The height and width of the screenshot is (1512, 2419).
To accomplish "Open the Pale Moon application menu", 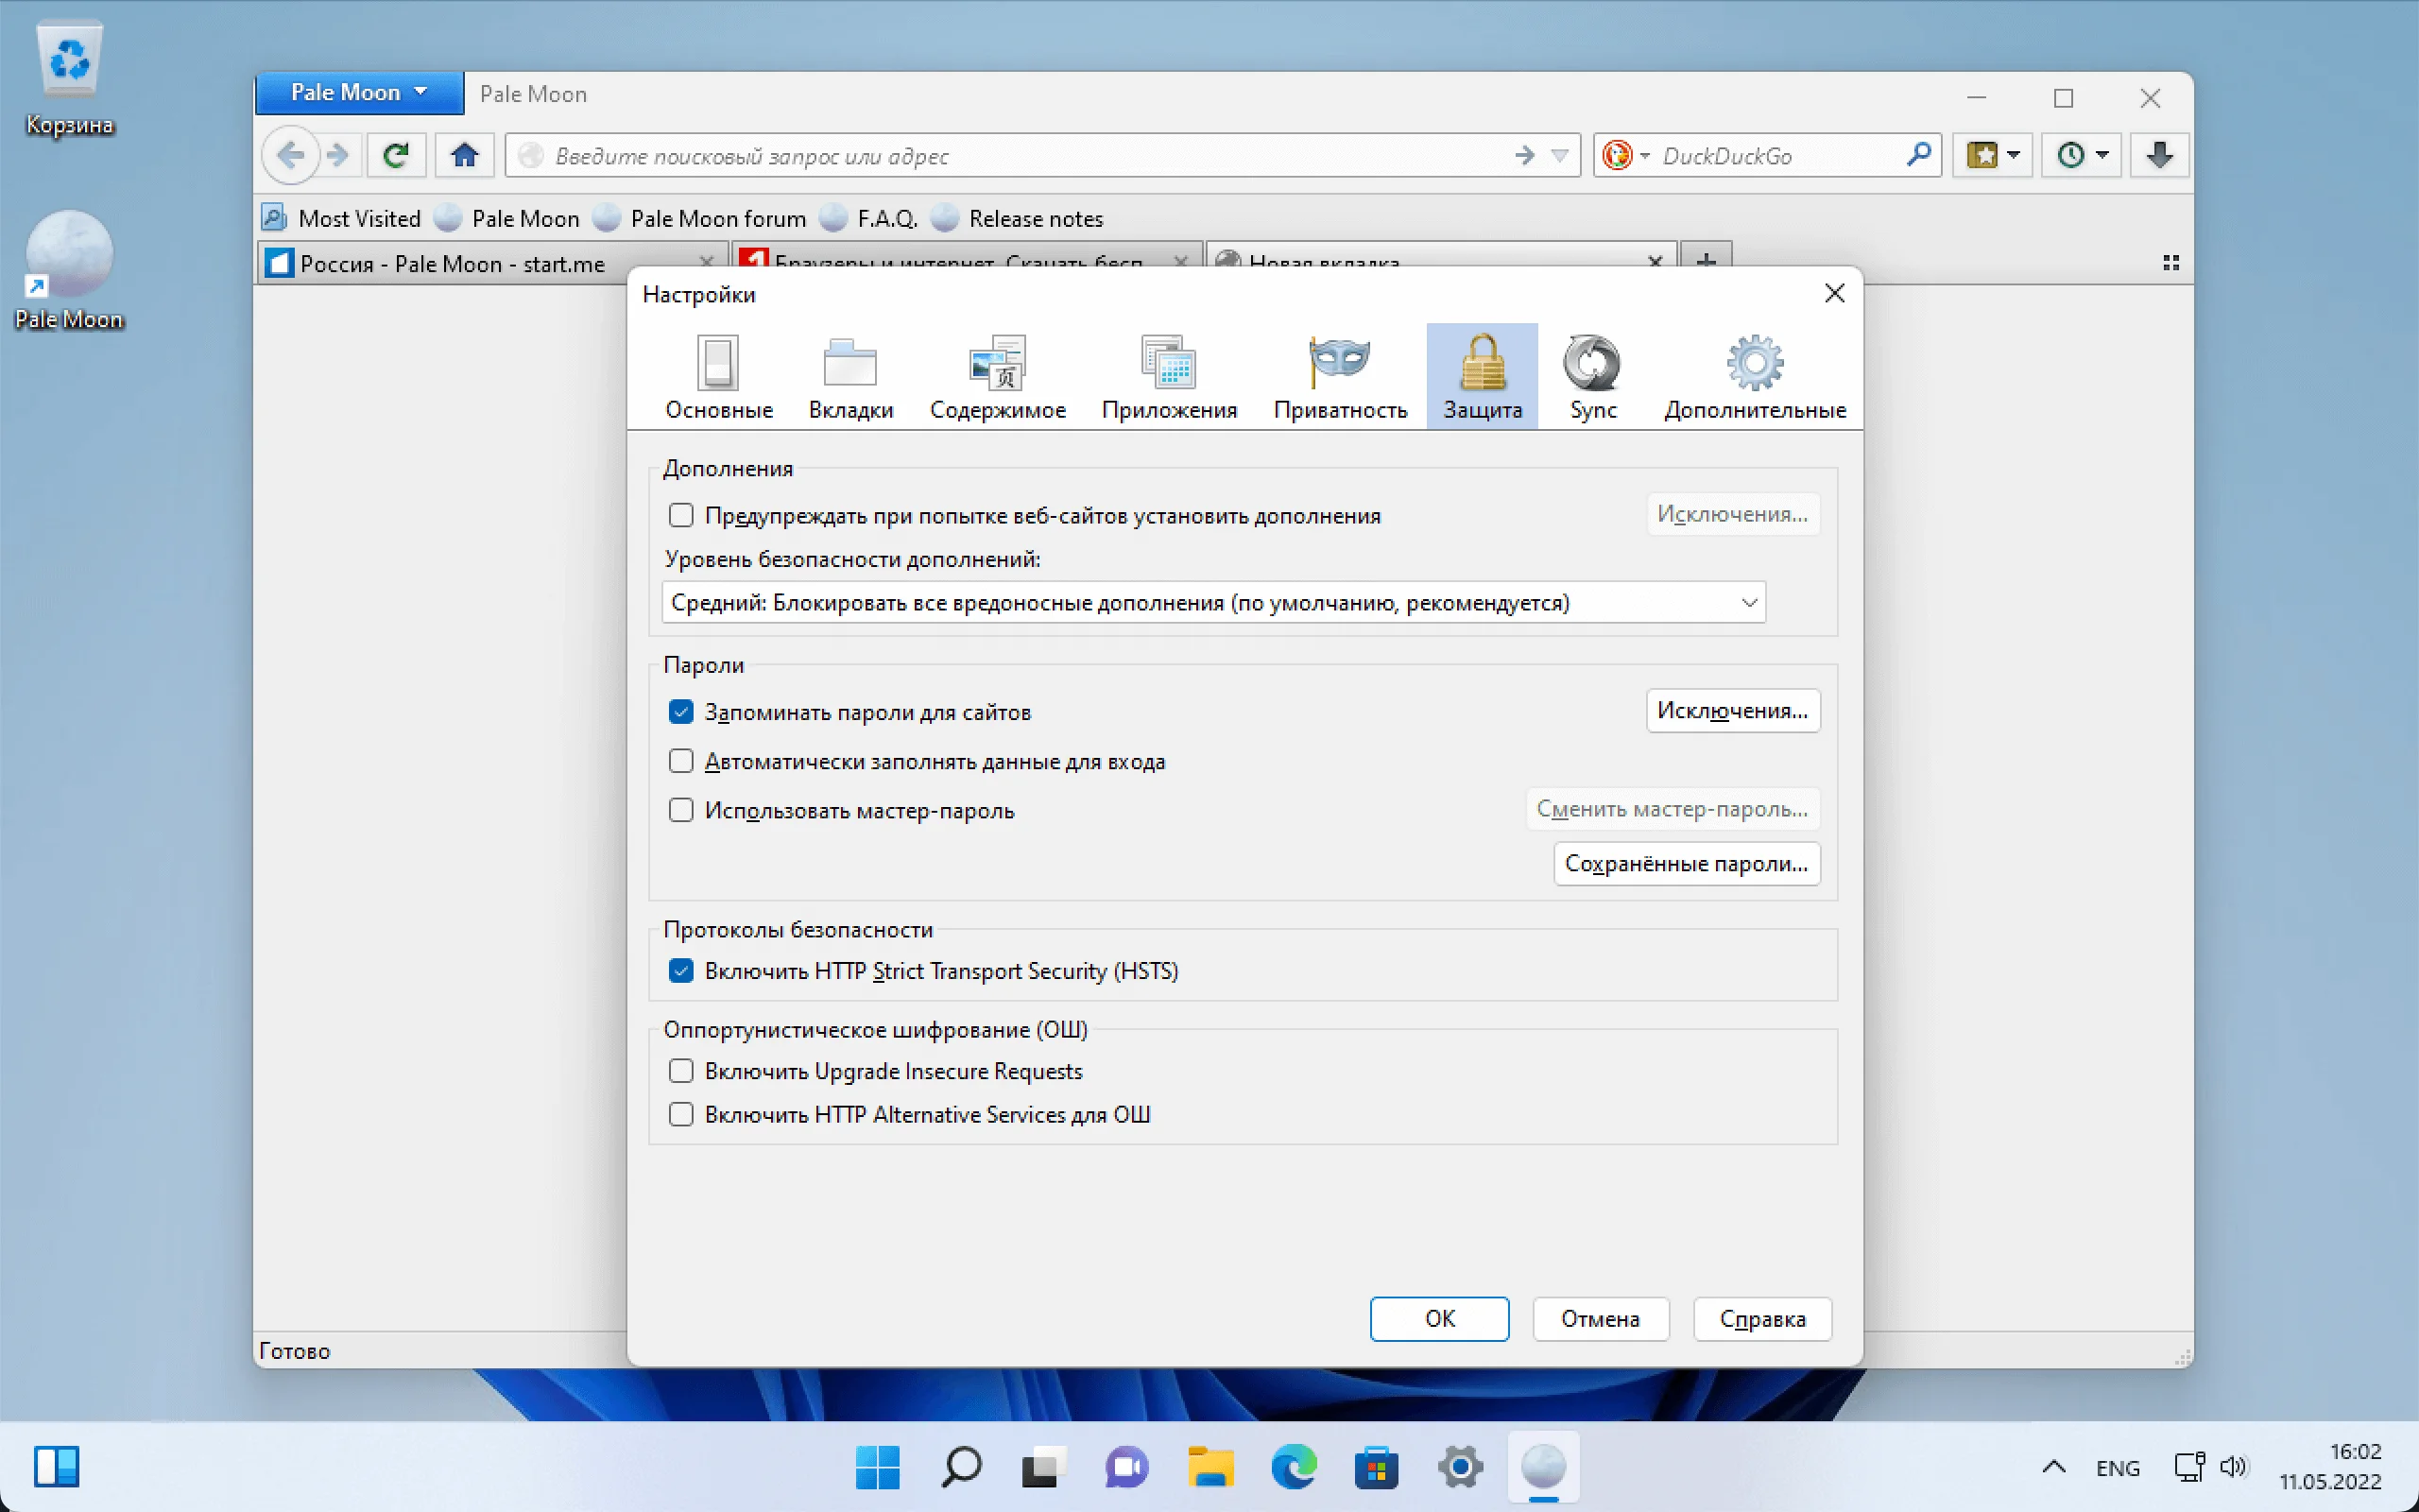I will (x=359, y=93).
